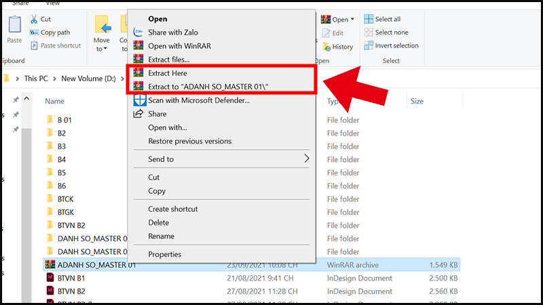Click 21/08/2021 9:41 CH date cell
This screenshot has height=305, width=543.
coord(260,278)
